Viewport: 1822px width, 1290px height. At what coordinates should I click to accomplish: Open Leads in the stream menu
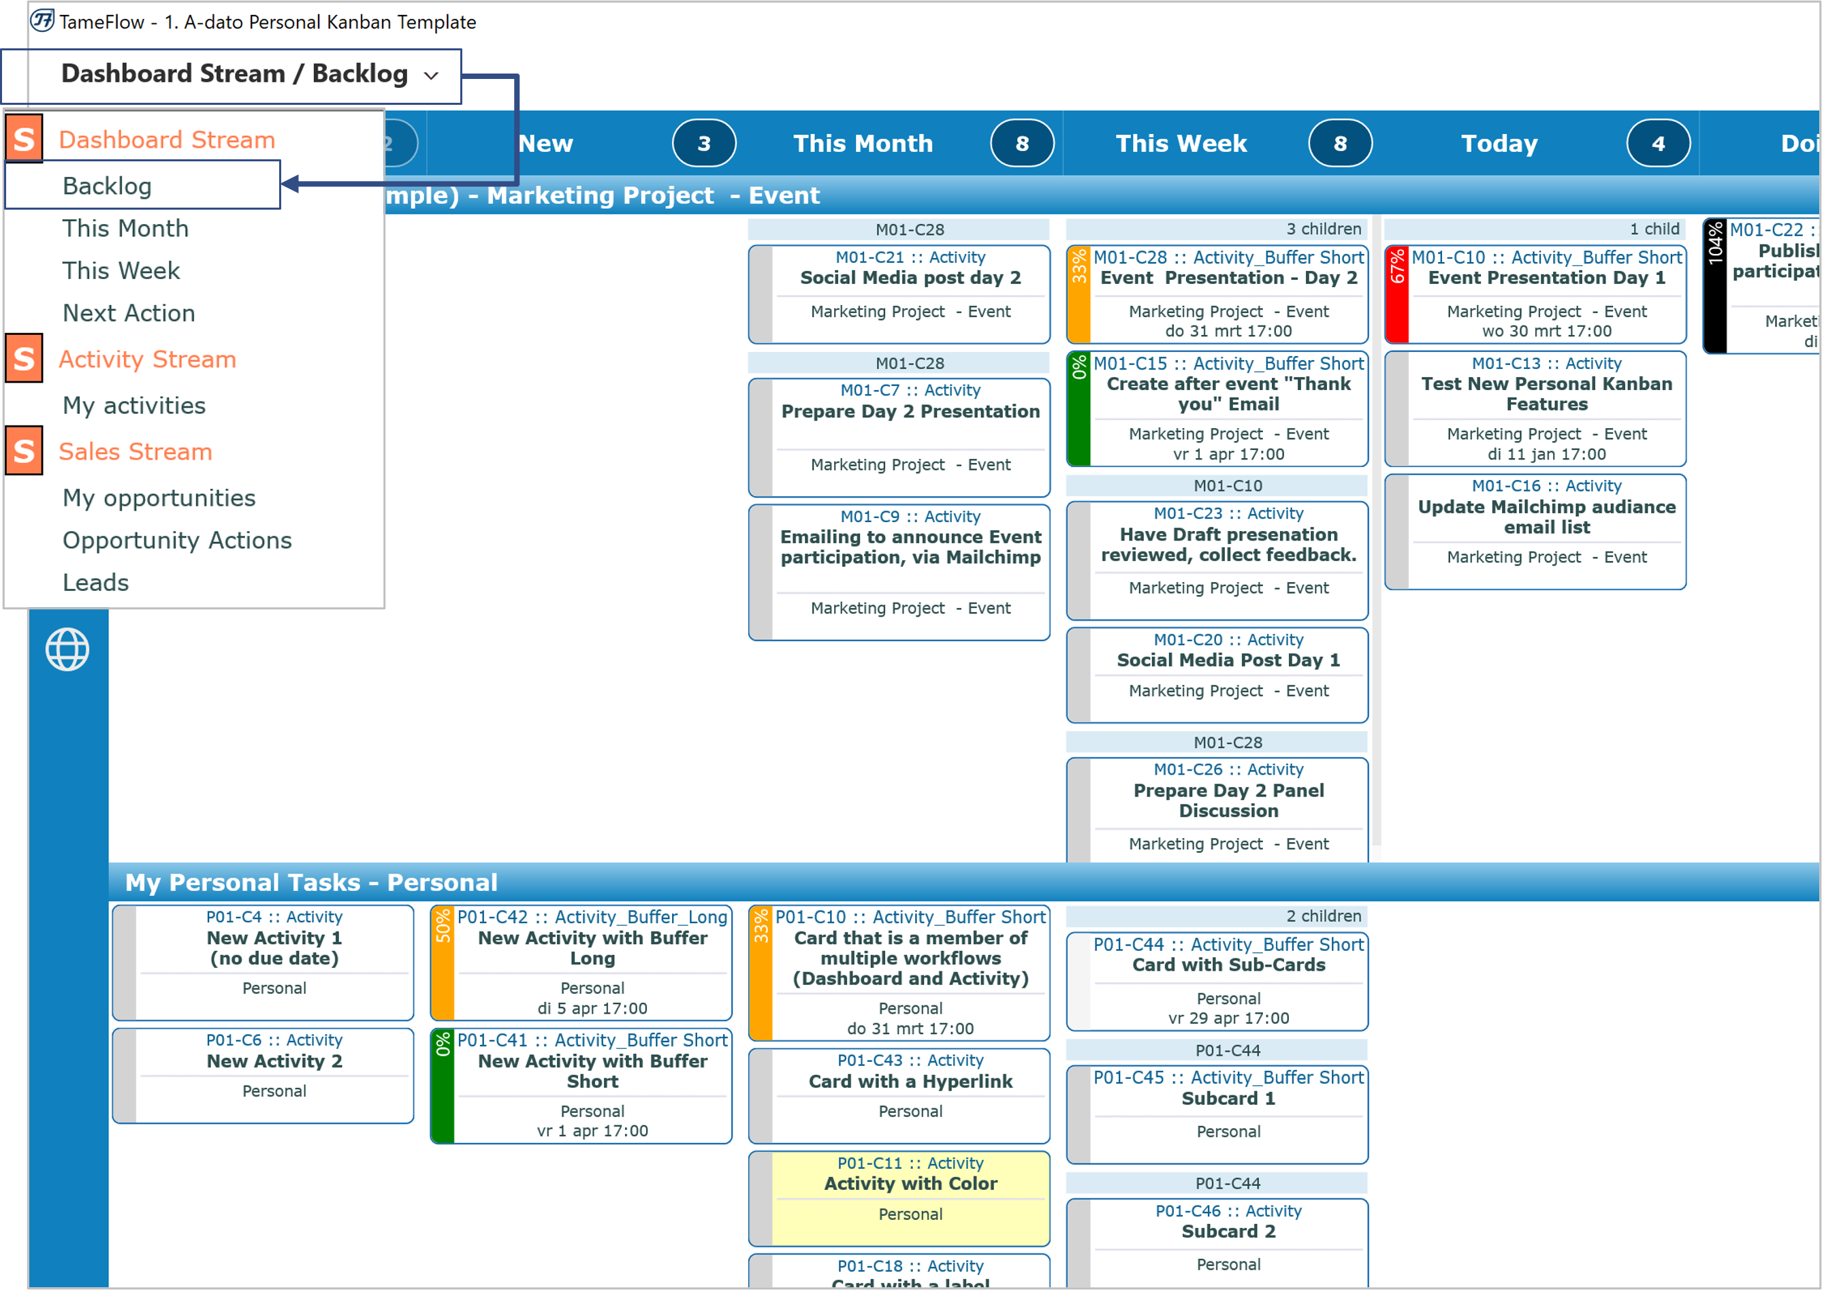[95, 582]
